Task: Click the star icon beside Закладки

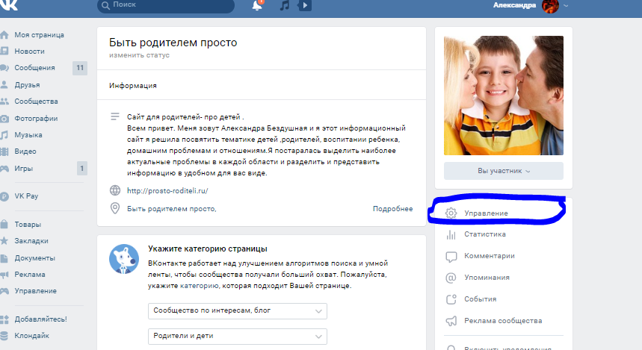Action: click(4, 241)
